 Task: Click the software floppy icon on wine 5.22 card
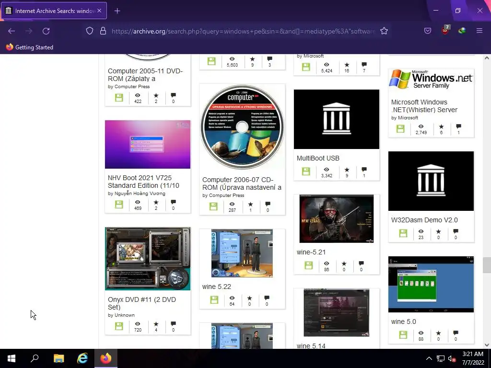click(x=214, y=300)
